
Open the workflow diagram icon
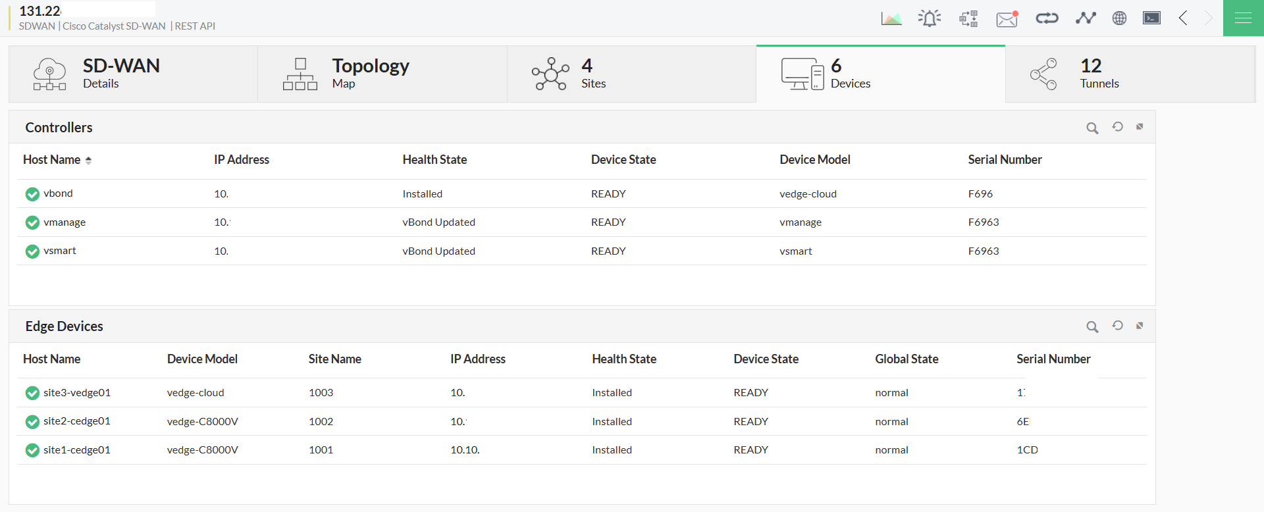pos(968,18)
